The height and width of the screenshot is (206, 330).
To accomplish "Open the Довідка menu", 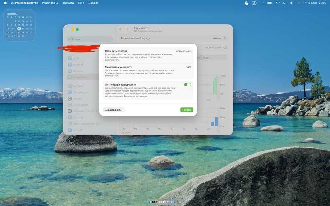I will coord(93,3).
